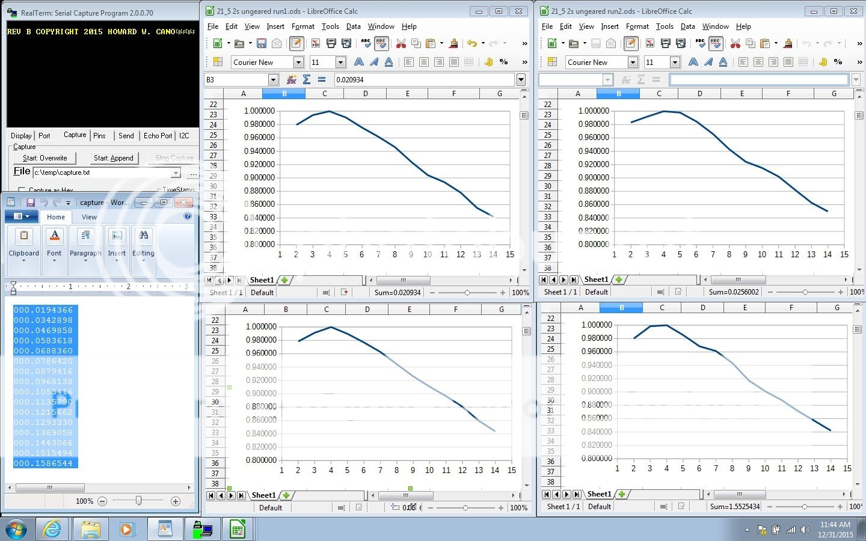
Task: Click Format as Percent icon in run1 toolbar
Action: coord(503,62)
